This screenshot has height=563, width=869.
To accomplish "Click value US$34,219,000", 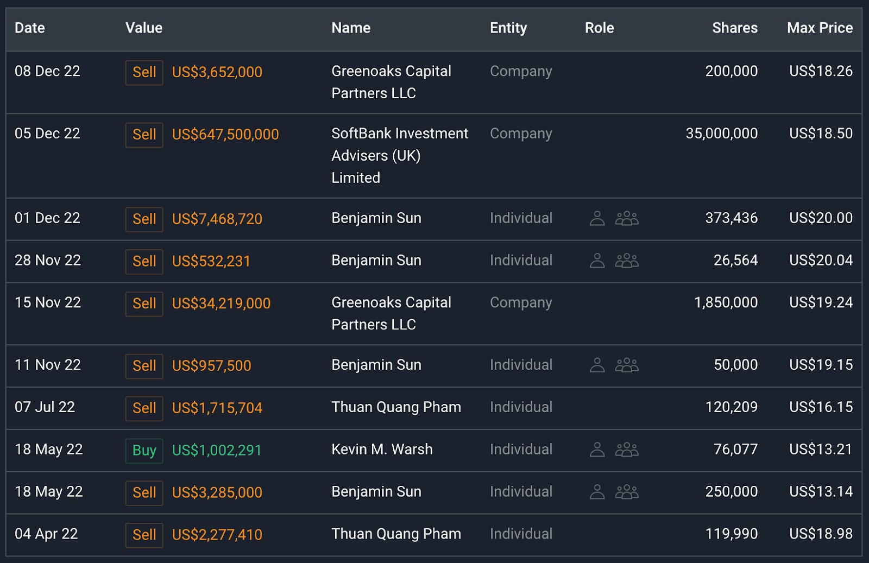I will click(221, 304).
